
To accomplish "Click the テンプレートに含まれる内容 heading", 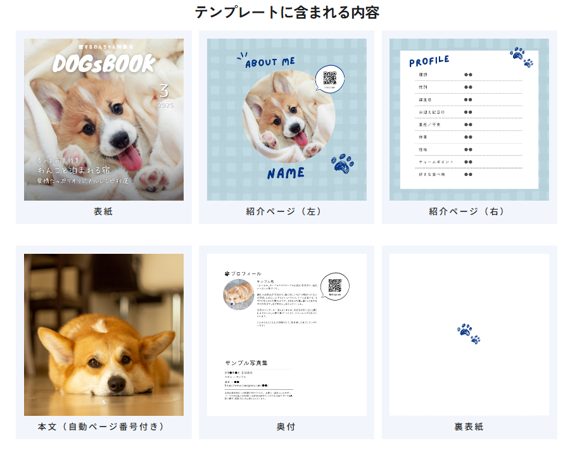I will 286,12.
